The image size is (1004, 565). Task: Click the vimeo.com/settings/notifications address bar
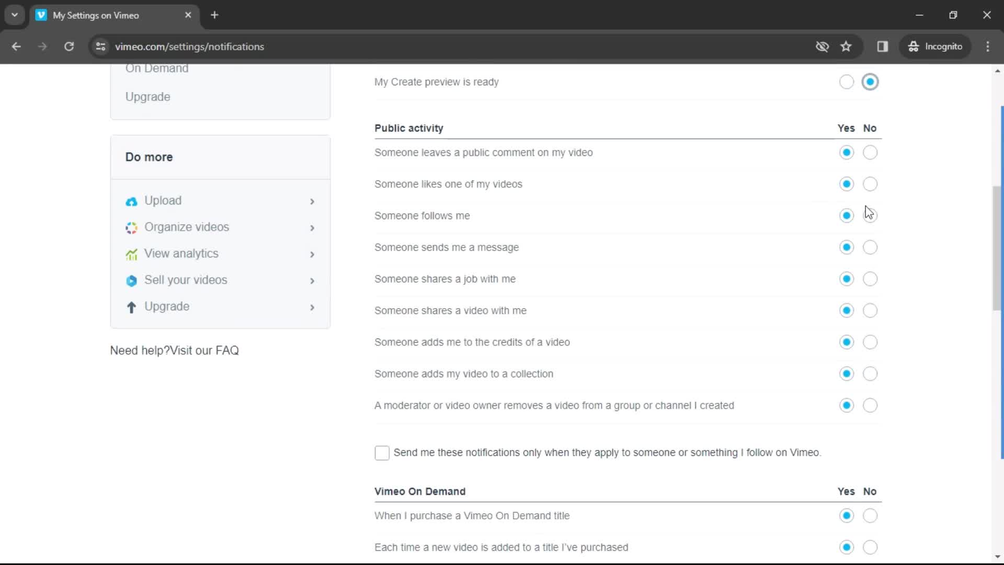click(190, 46)
